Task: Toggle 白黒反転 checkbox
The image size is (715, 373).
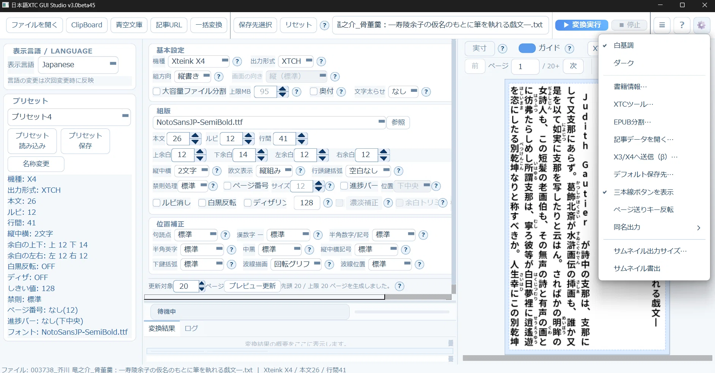Action: pos(202,203)
